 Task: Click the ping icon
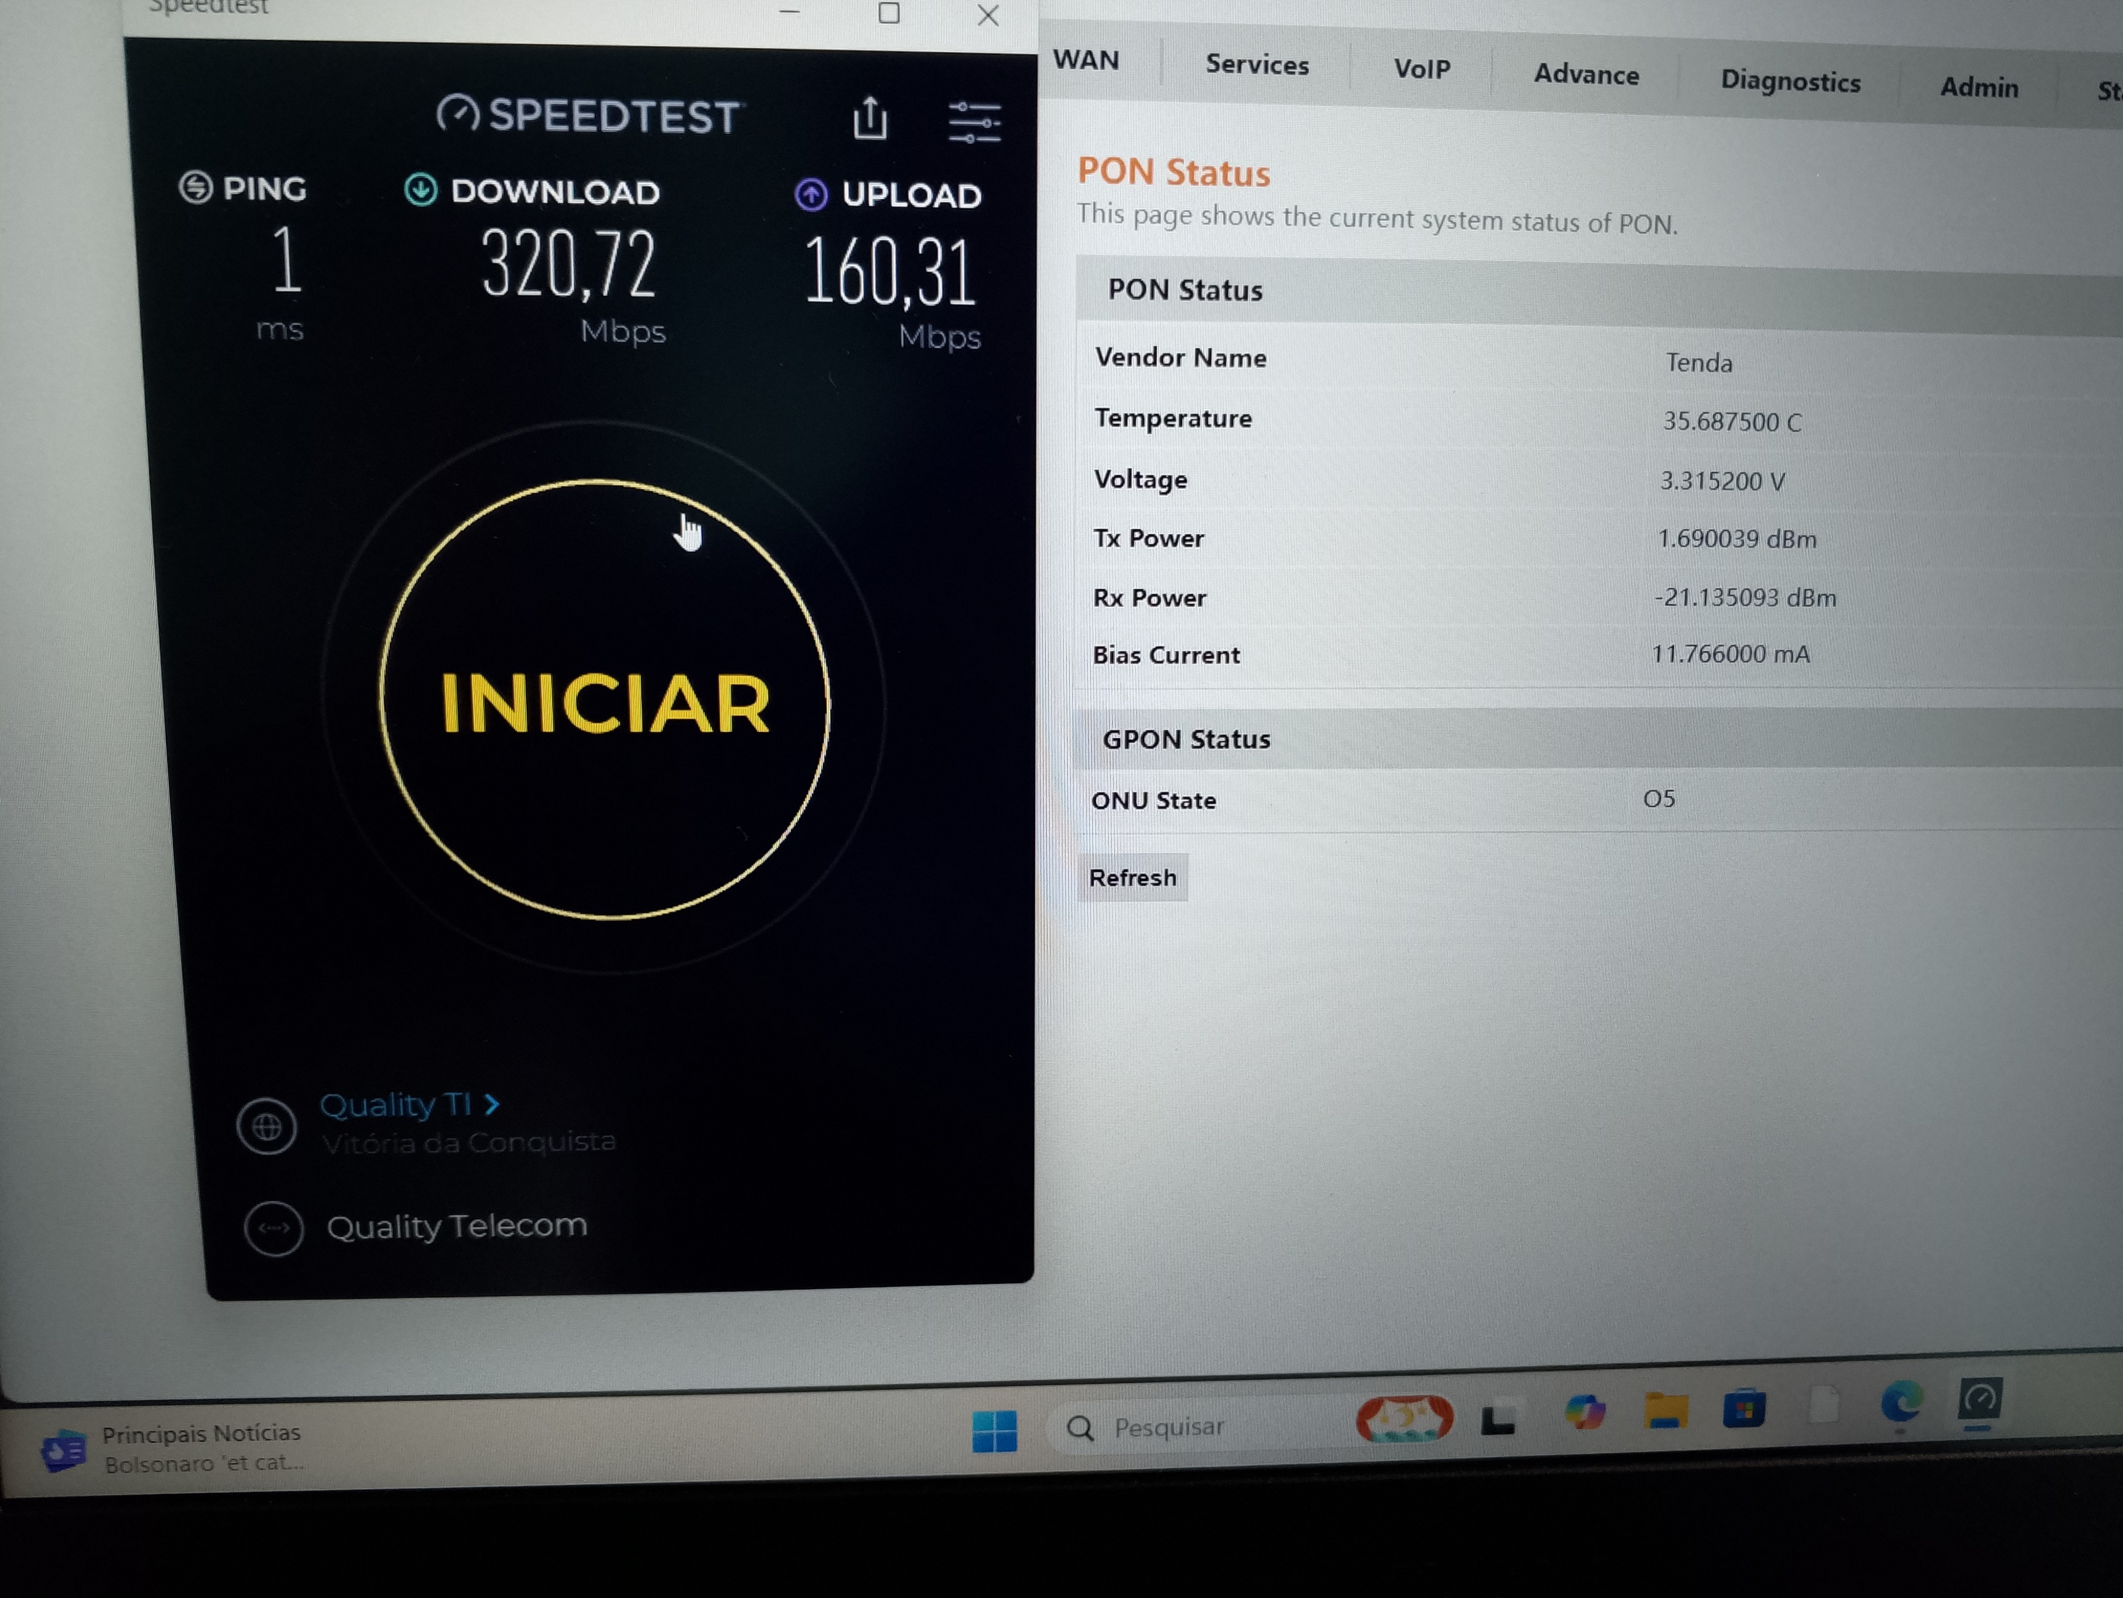click(196, 187)
